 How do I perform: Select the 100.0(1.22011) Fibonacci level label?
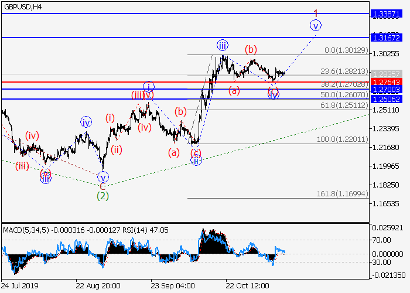click(346, 139)
